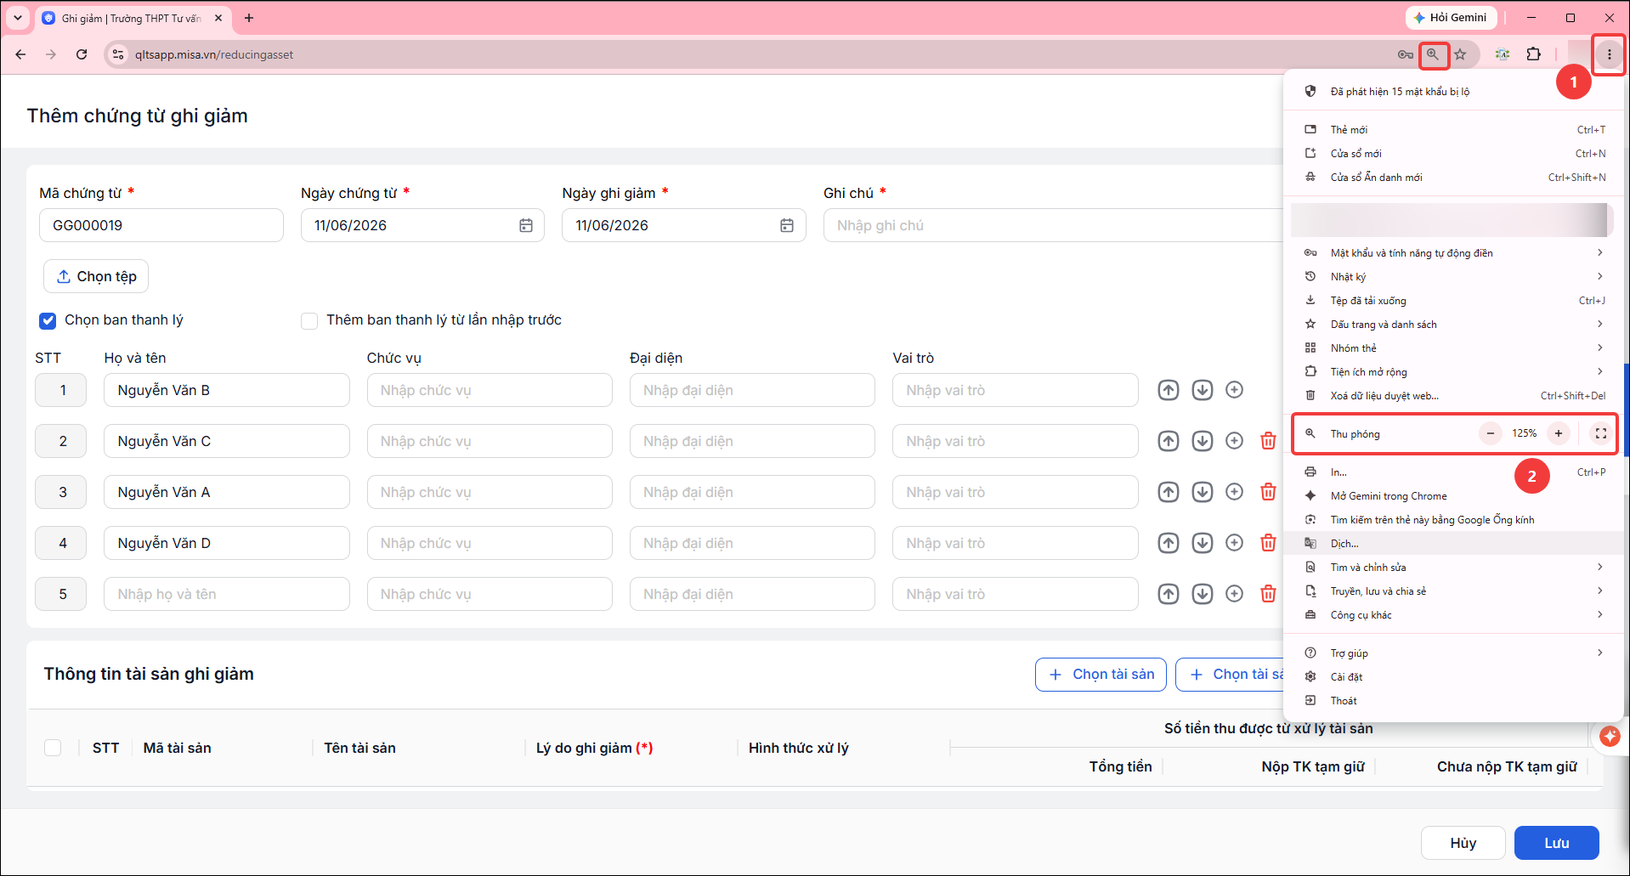
Task: Select Thẻ mới menu item
Action: (x=1453, y=129)
